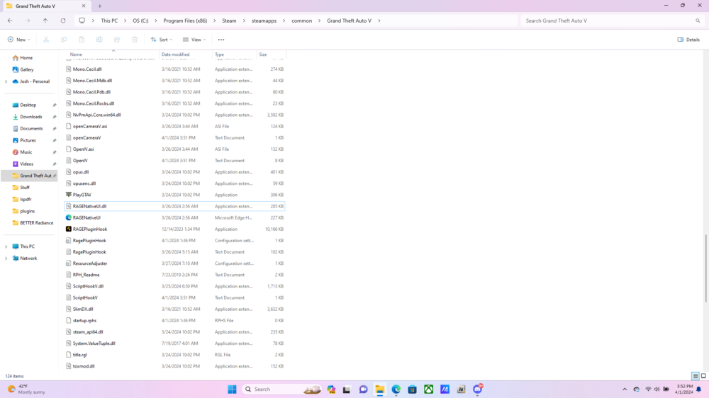Viewport: 709px width, 398px height.
Task: Expand Network tree node
Action: (x=6, y=258)
